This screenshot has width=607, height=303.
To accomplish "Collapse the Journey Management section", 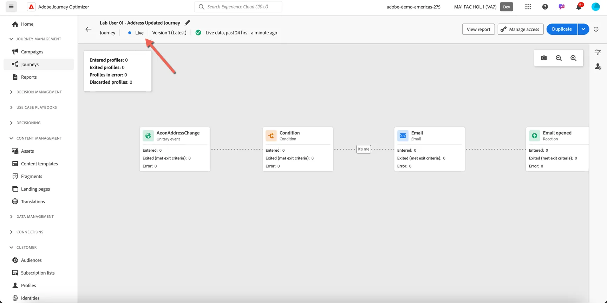I will [11, 39].
